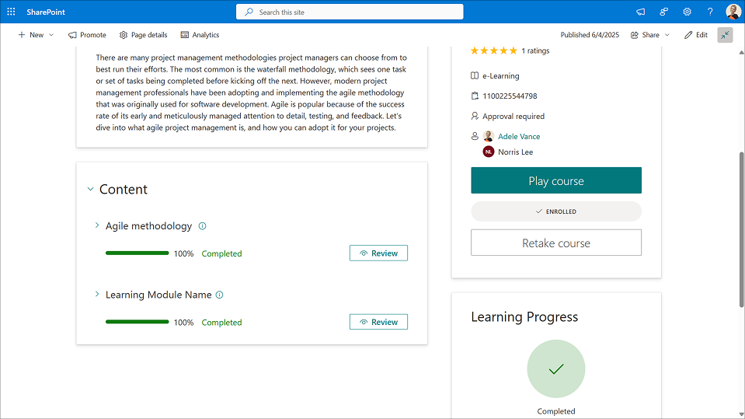Screen dimensions: 745x419
Task: Collapse the Content section
Action: 91,190
